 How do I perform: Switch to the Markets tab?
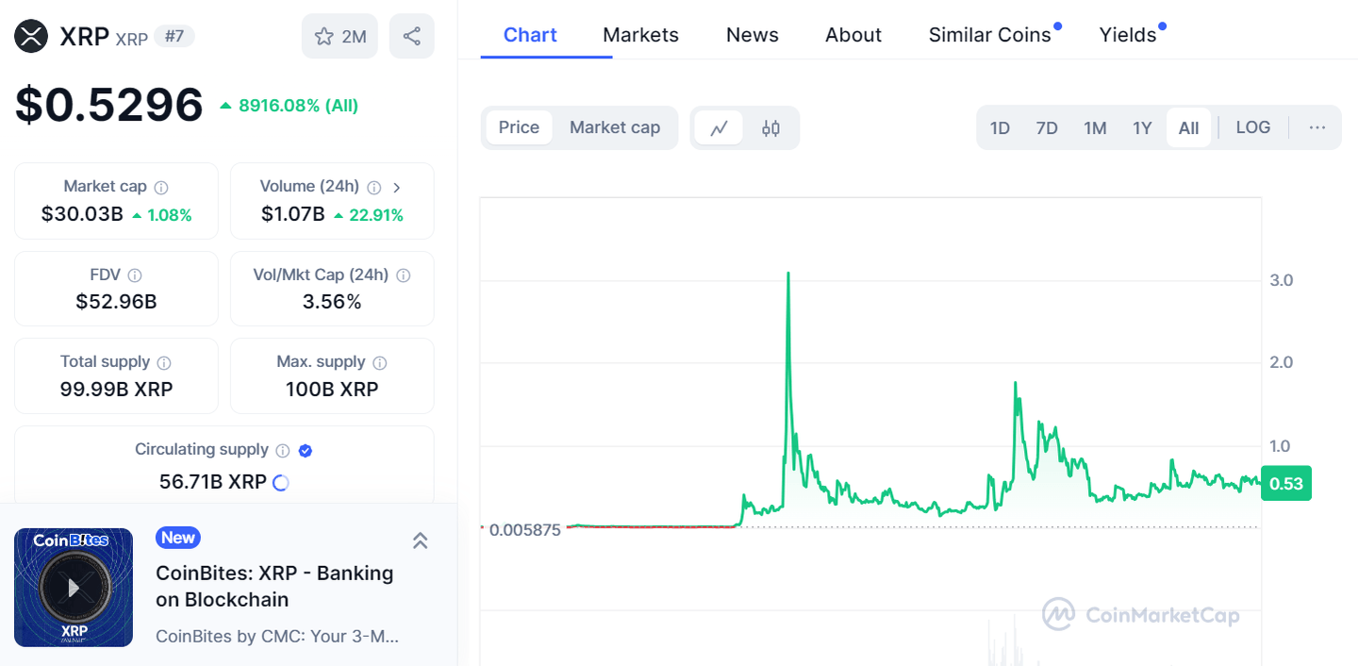[640, 34]
